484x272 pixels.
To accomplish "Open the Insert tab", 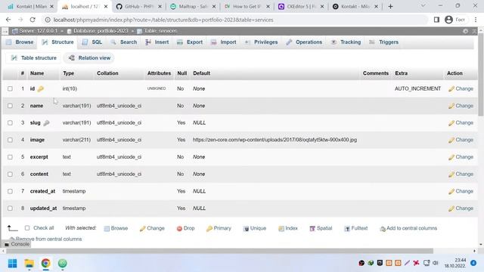I will pos(157,42).
